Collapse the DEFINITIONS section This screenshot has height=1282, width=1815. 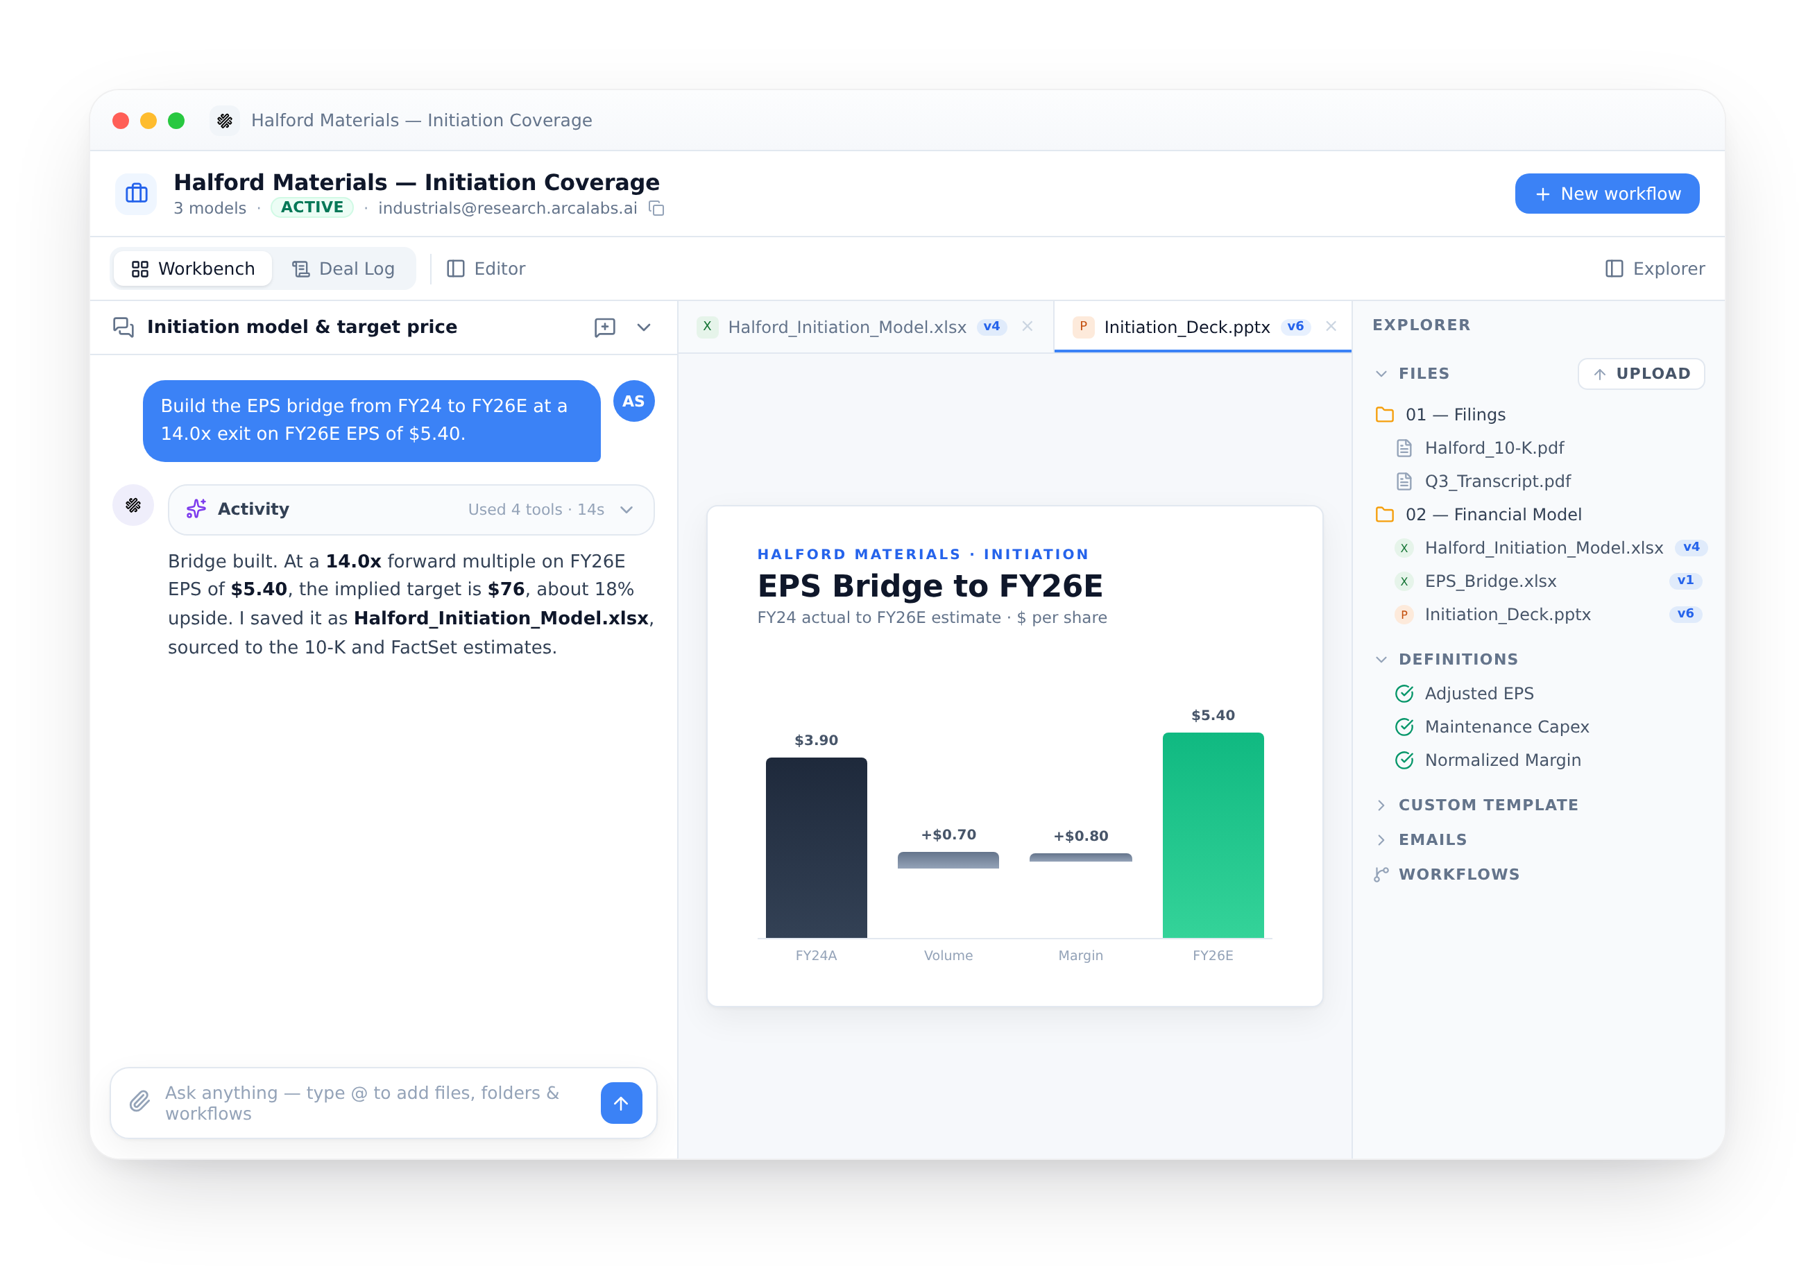point(1381,660)
